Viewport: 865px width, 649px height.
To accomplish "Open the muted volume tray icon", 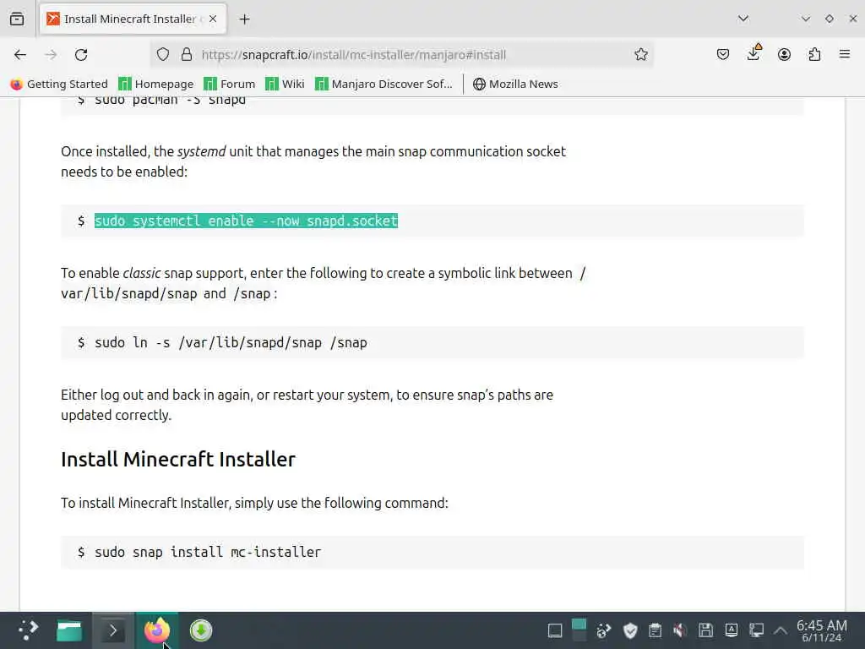I will pyautogui.click(x=680, y=630).
